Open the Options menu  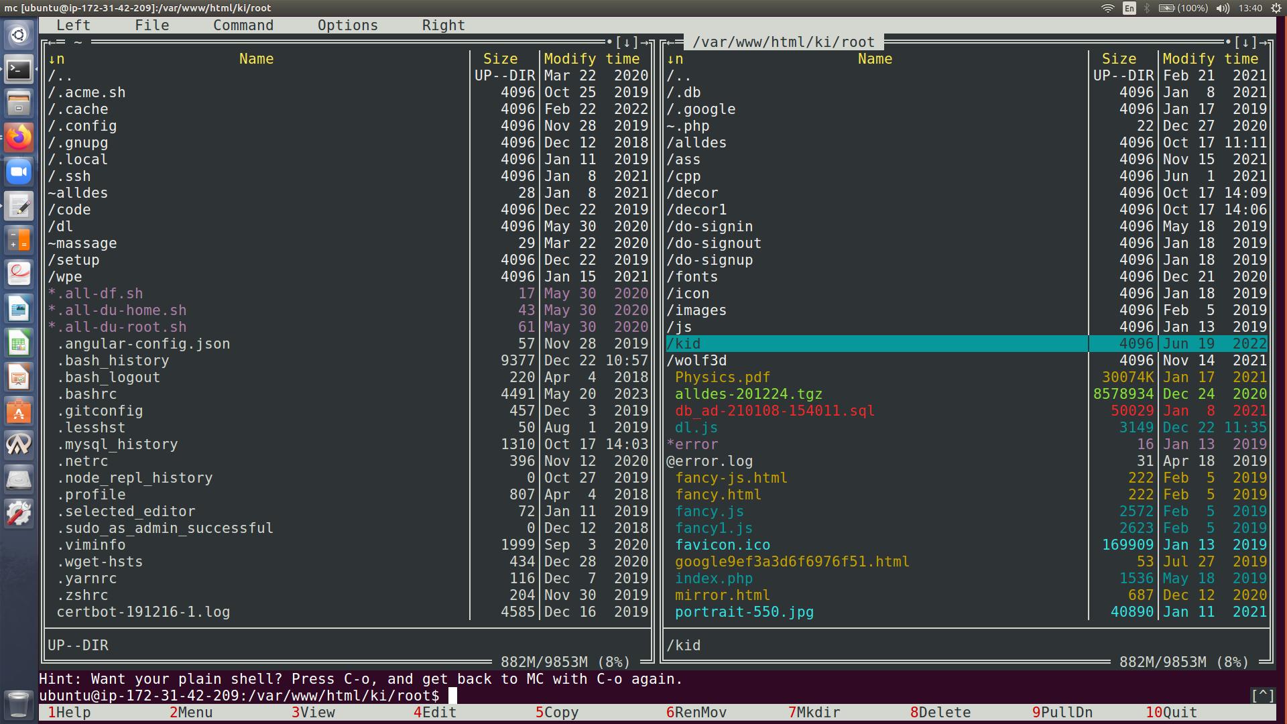pos(347,25)
